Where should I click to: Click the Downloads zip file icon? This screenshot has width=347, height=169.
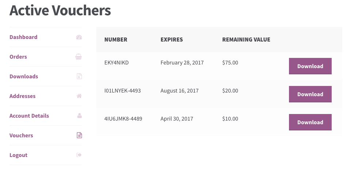point(79,76)
